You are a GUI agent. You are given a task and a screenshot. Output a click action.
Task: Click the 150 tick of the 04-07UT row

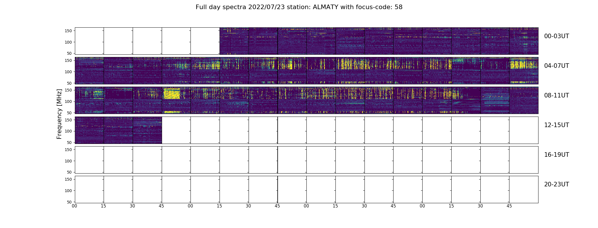[68, 60]
